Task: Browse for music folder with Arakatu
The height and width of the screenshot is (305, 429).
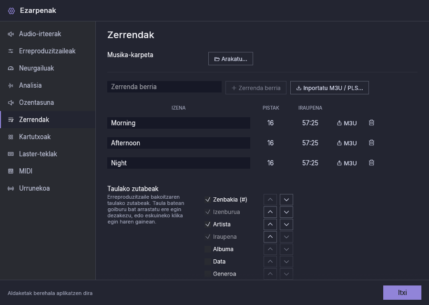Action: pyautogui.click(x=231, y=59)
